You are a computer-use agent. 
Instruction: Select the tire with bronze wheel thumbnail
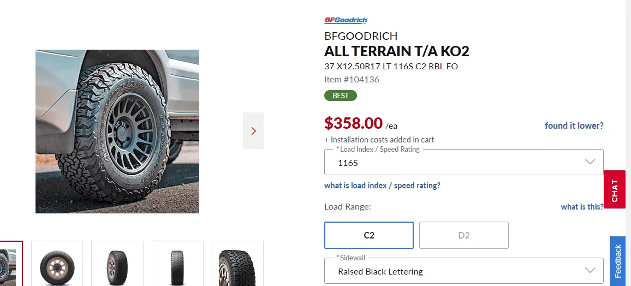click(57, 264)
